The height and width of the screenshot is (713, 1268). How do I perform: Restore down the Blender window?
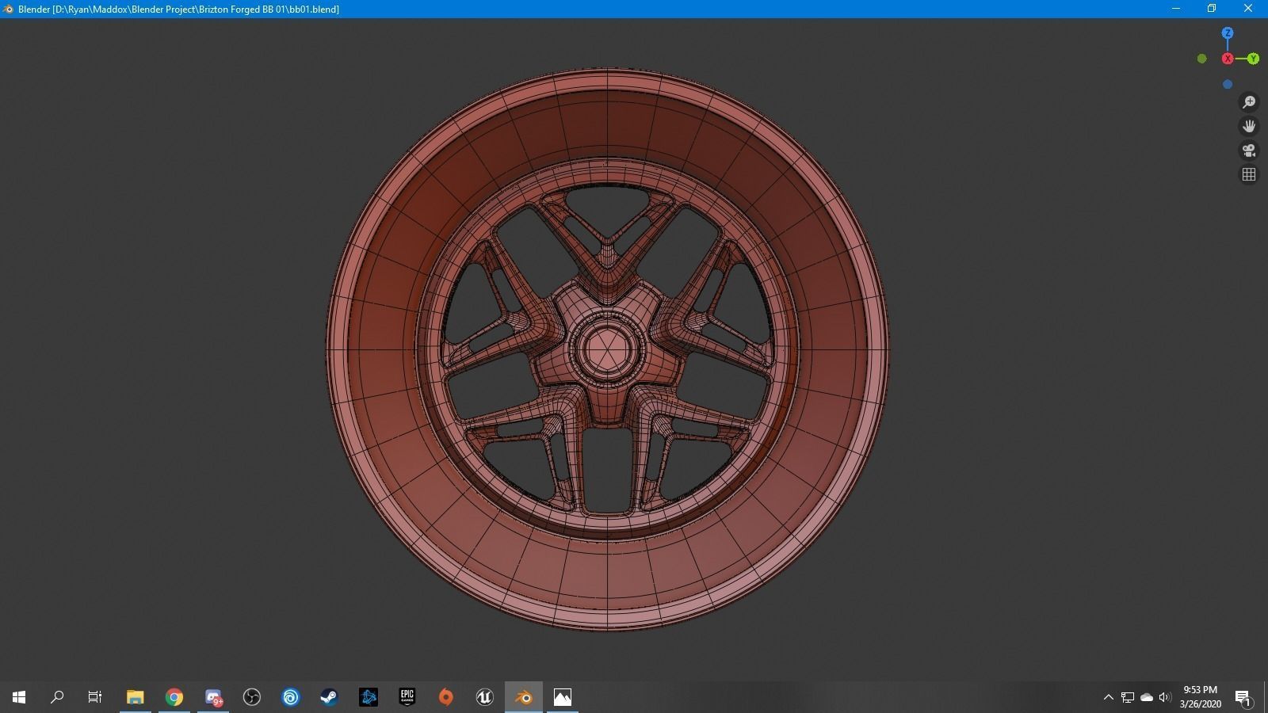pos(1212,9)
